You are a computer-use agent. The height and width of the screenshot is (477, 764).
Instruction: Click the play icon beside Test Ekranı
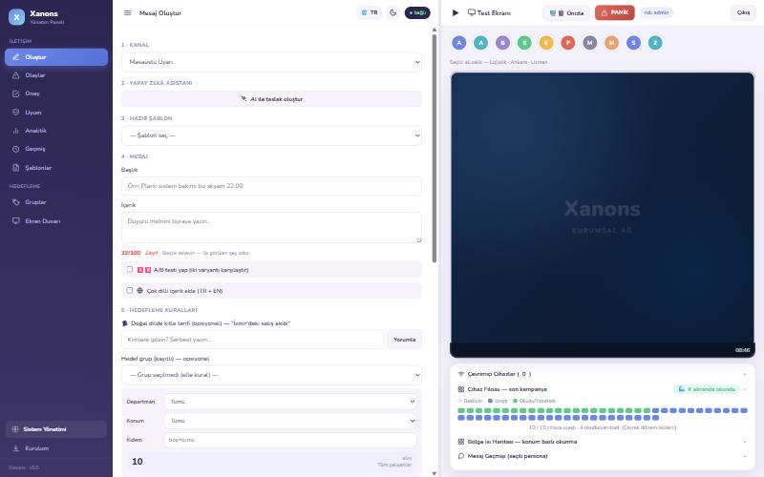456,12
